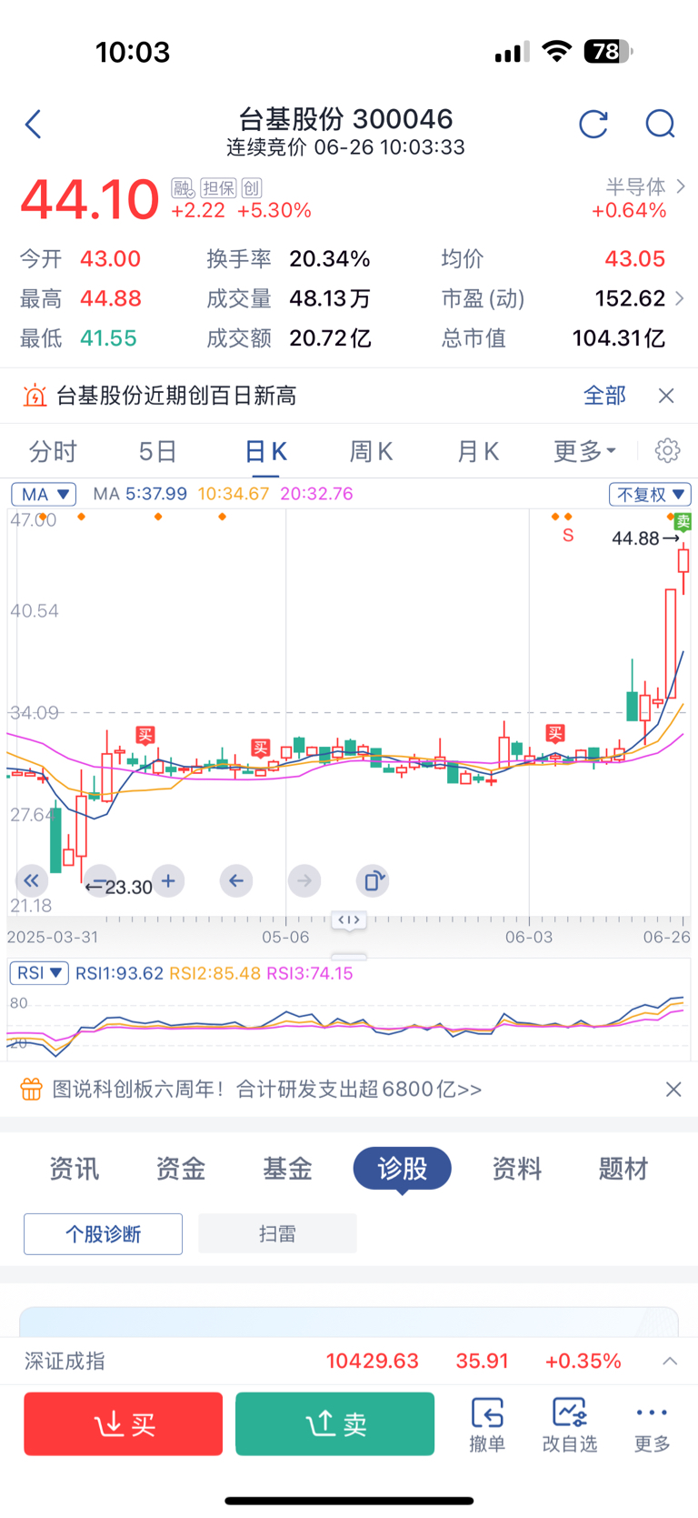Zoom out chart with minus button
The height and width of the screenshot is (1518, 698).
click(x=98, y=881)
